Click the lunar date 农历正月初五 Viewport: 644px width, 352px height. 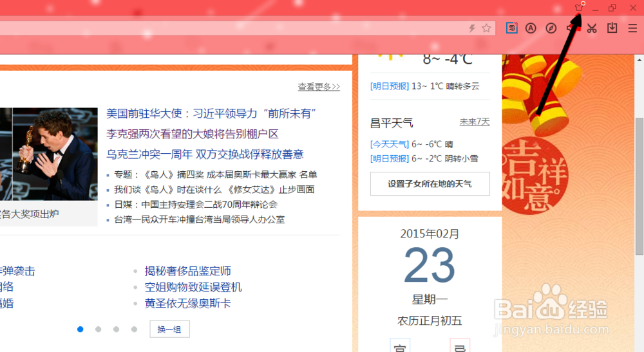(x=430, y=321)
